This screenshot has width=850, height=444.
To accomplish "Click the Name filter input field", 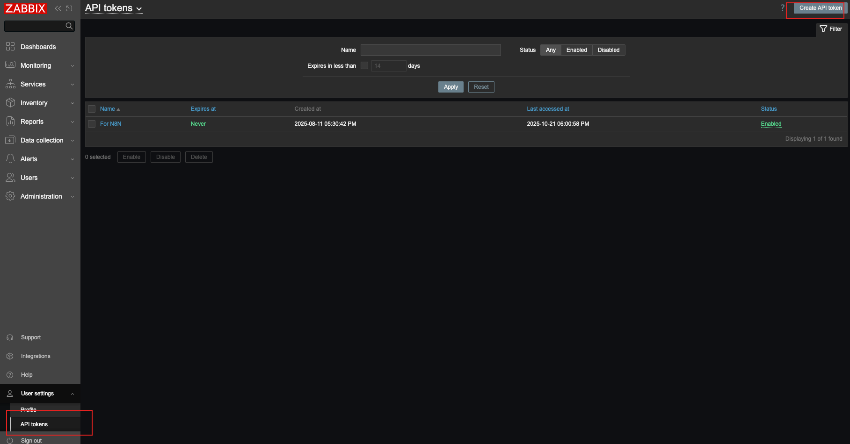I will (x=430, y=50).
